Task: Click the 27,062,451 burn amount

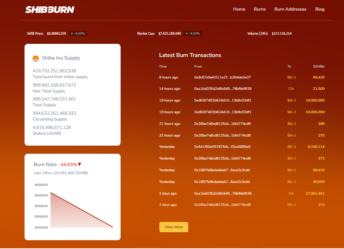Action: [315, 194]
